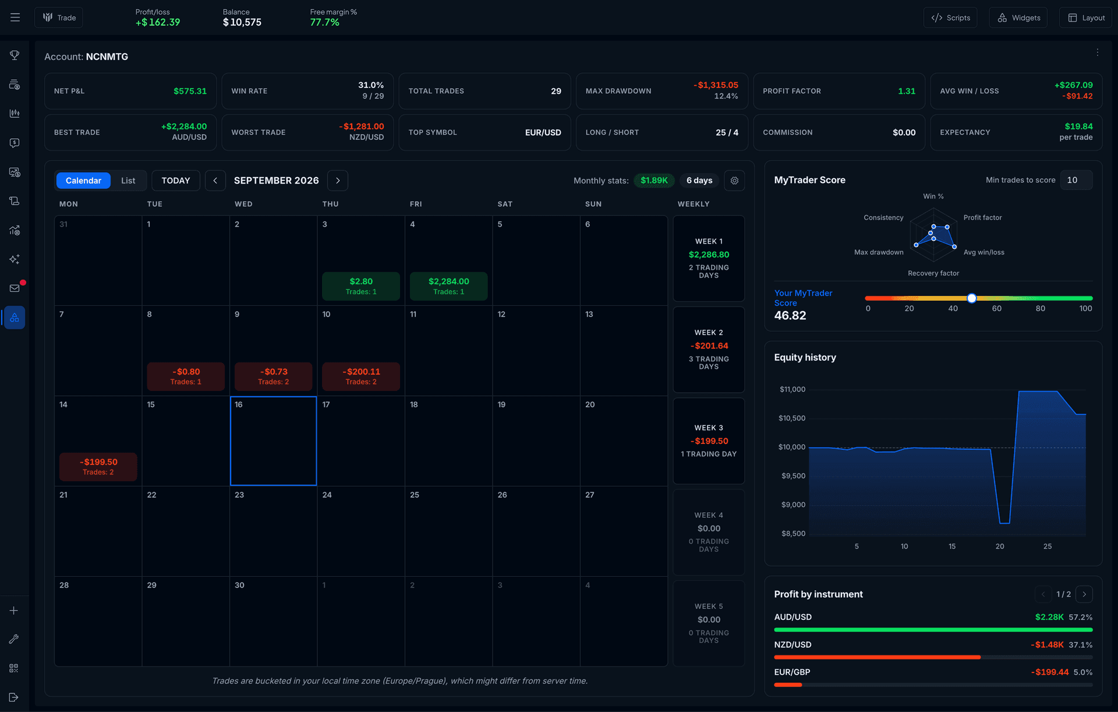Viewport: 1118px width, 712px height.
Task: Click the WEEK 2 summary card
Action: (x=709, y=350)
